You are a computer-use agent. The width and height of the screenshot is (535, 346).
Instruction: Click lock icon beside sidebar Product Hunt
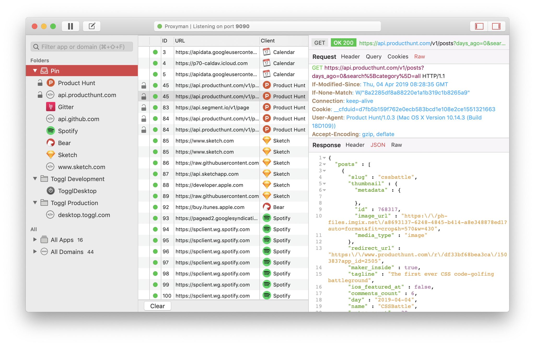tap(40, 83)
